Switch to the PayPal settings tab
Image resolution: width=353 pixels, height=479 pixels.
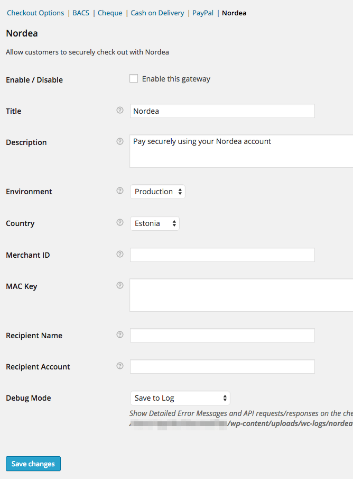pyautogui.click(x=202, y=13)
